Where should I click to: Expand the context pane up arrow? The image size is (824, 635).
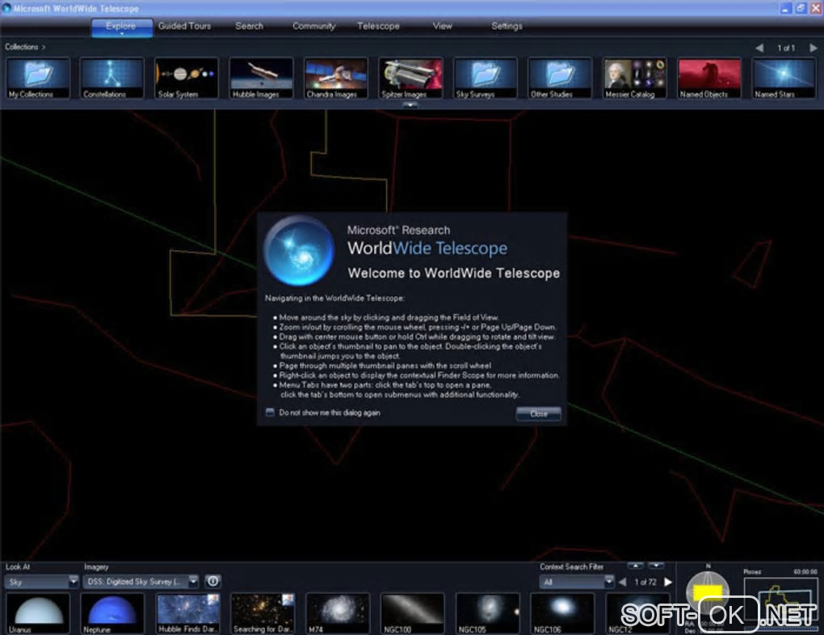pos(636,566)
